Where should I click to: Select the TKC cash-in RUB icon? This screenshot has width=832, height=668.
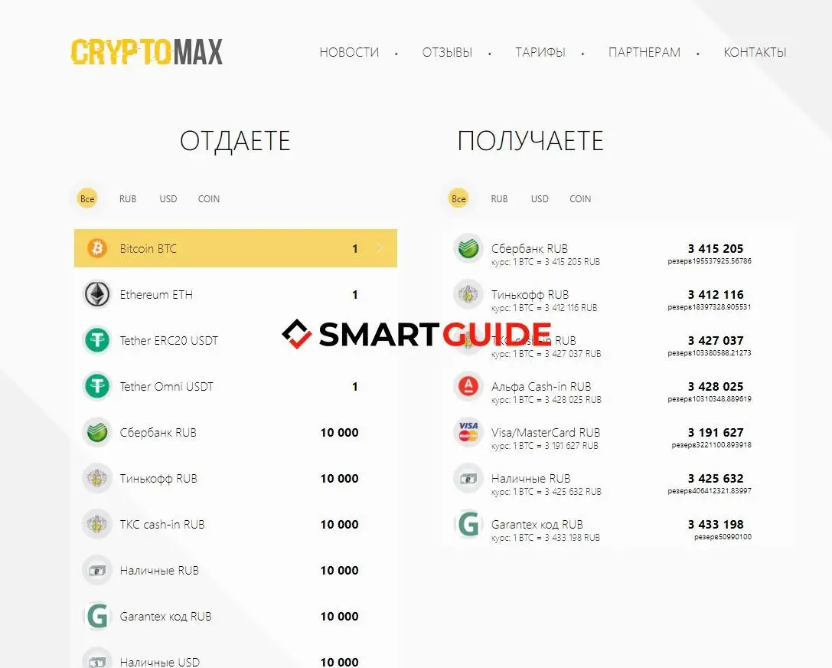(x=96, y=524)
